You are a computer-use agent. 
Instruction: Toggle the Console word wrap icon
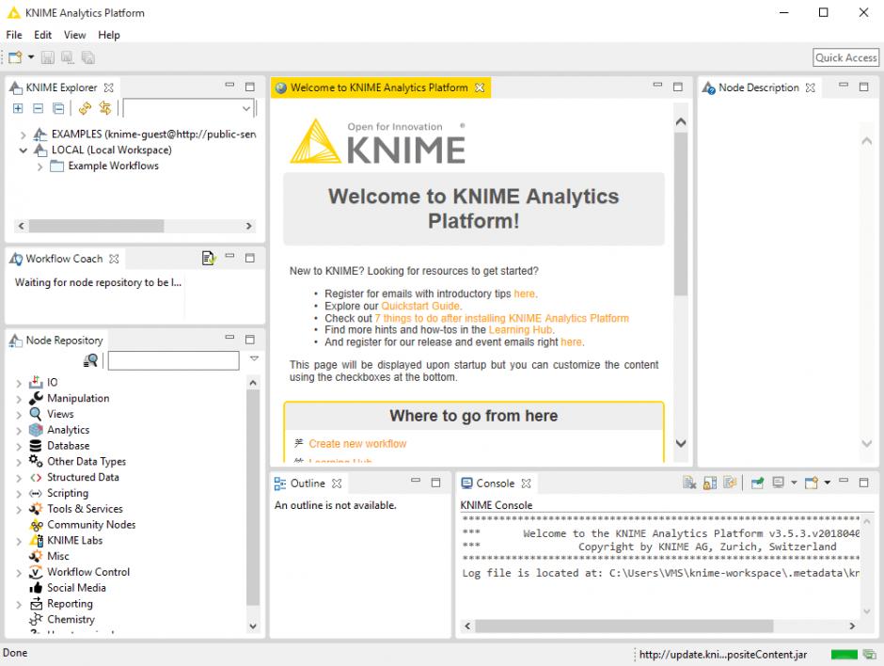[730, 483]
